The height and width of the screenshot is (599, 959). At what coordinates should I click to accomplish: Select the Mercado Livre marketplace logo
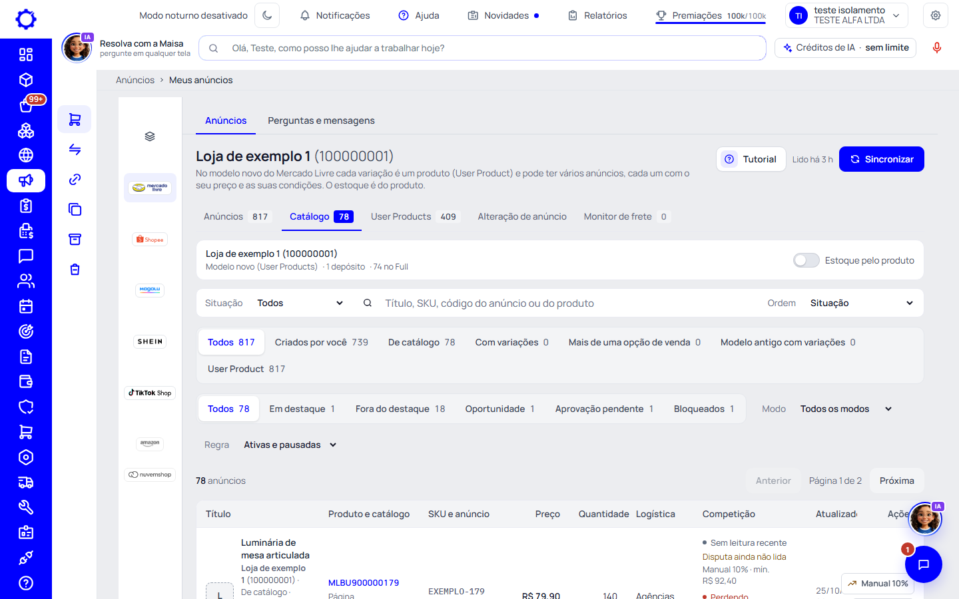pos(150,188)
